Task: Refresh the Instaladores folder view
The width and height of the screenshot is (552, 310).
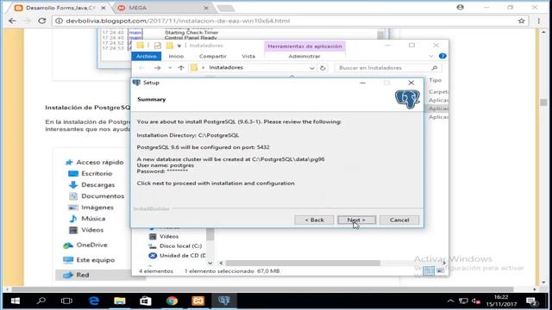Action: pos(323,68)
